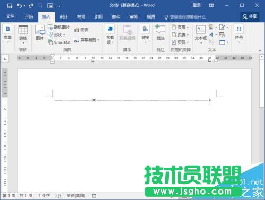Click the scissors cut line in document
This screenshot has width=265, height=200.
[x=131, y=100]
